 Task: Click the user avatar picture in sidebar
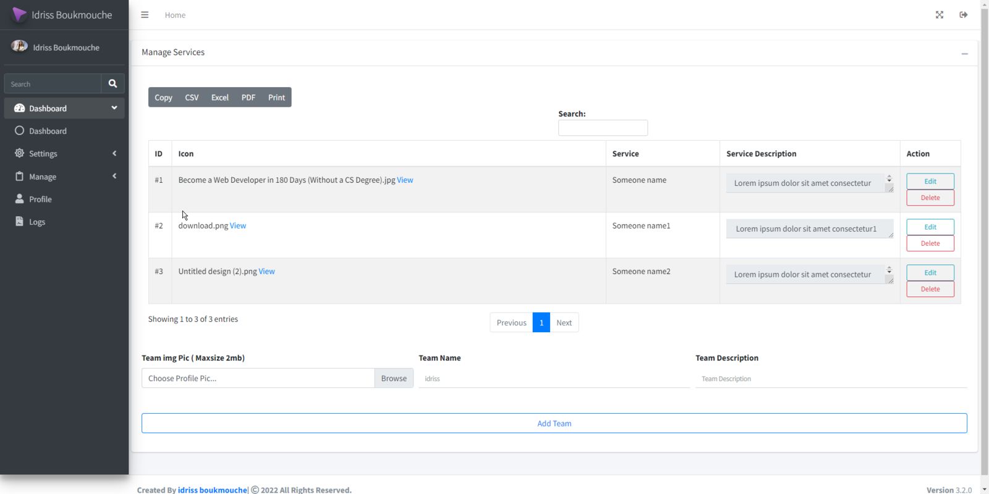(19, 46)
